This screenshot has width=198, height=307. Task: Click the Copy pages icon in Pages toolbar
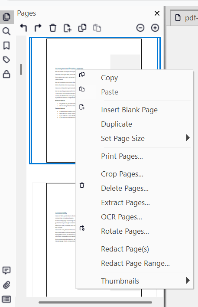[82, 28]
